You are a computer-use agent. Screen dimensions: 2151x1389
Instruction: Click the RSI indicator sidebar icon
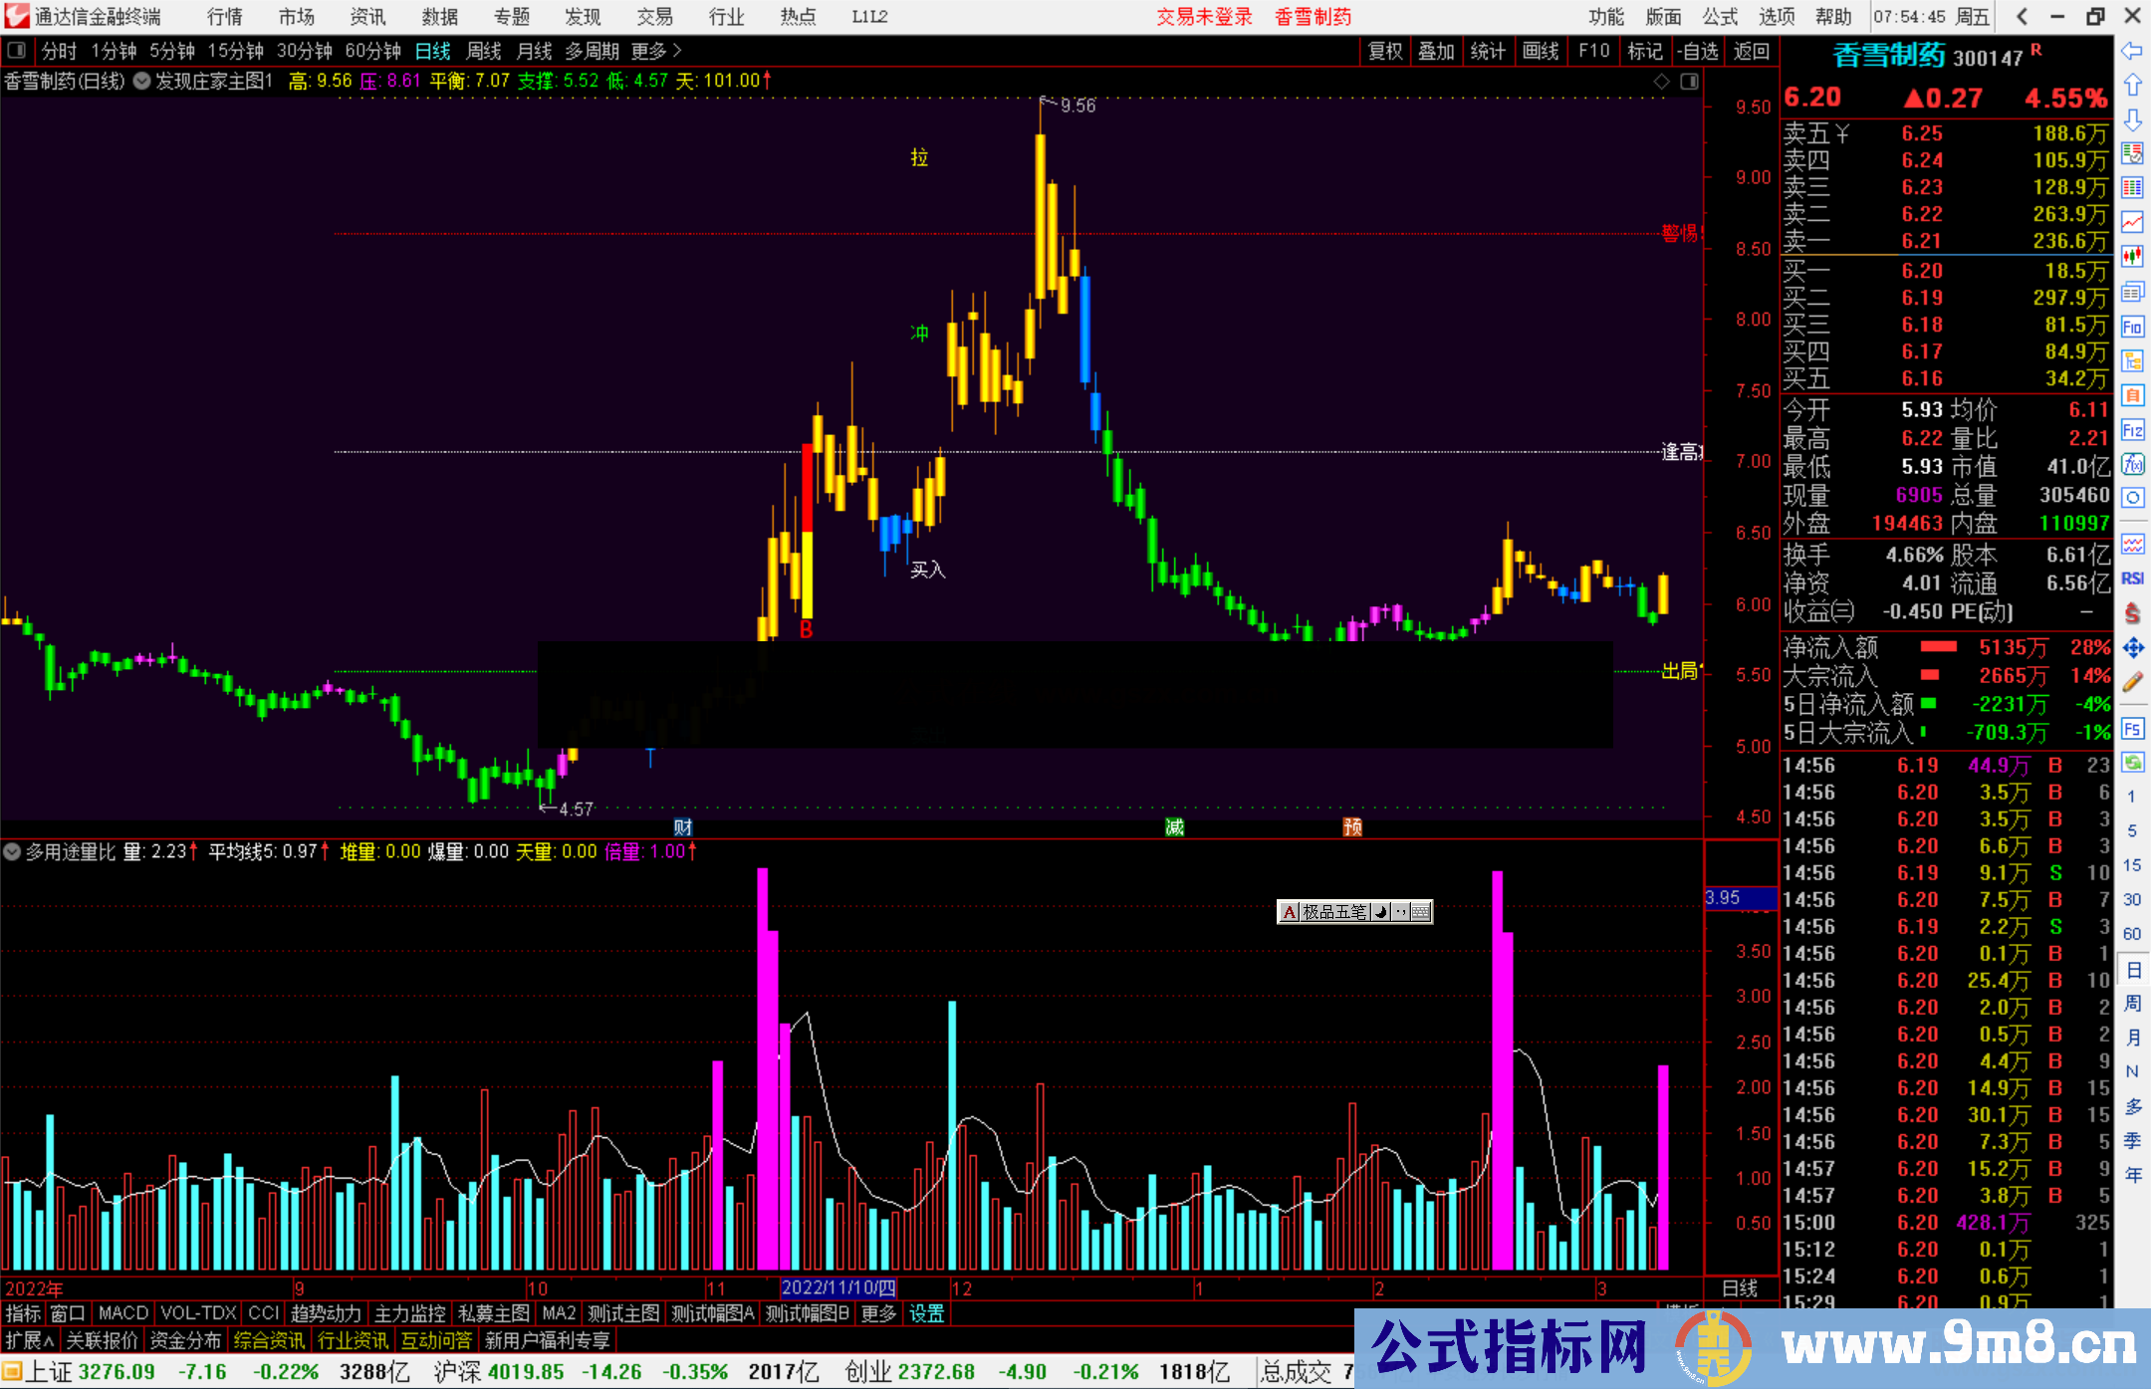coord(2132,579)
